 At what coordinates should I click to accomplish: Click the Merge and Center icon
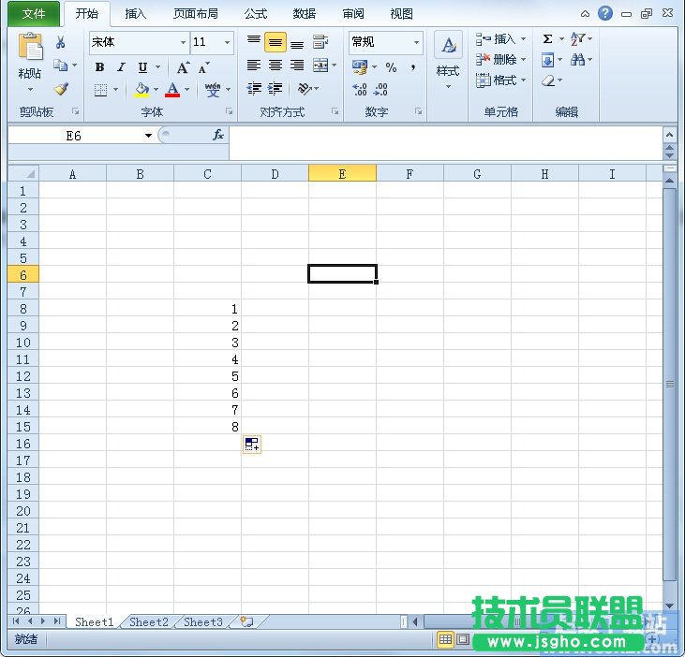(321, 66)
